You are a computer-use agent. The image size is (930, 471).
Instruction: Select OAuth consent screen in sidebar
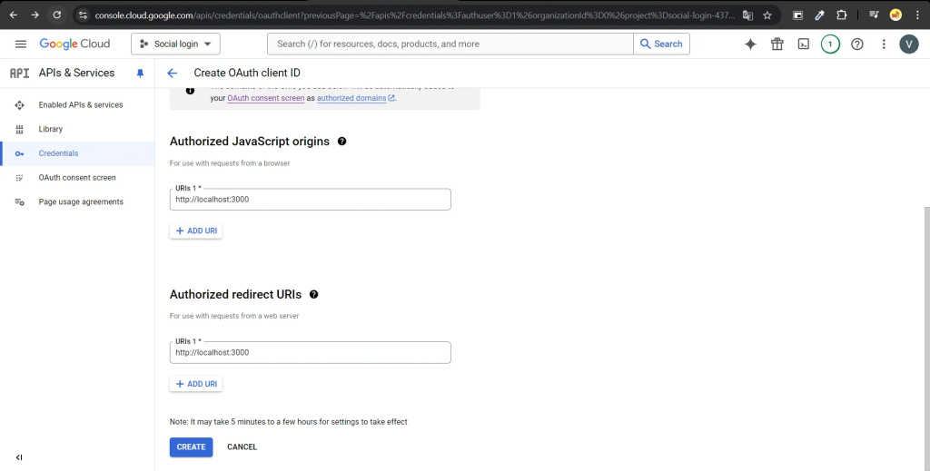coord(77,178)
